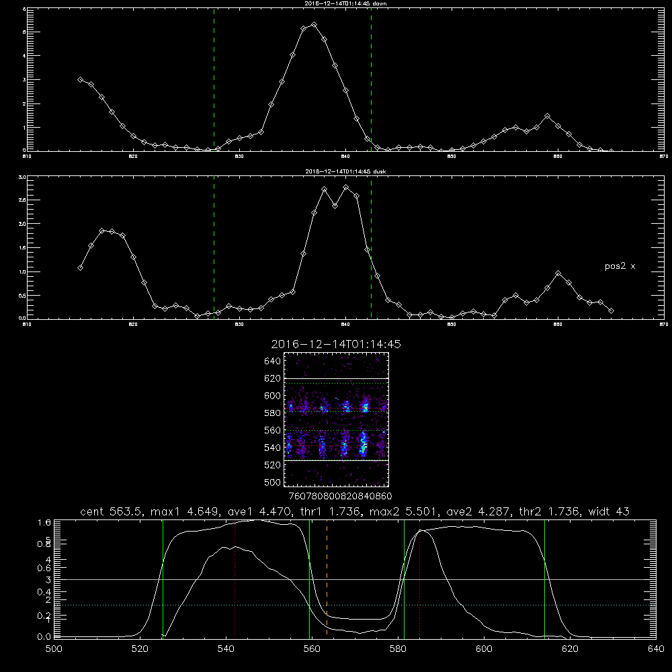672x672 pixels.
Task: Click the "76078080820840860" axis label under spectrogram
Action: [340, 497]
